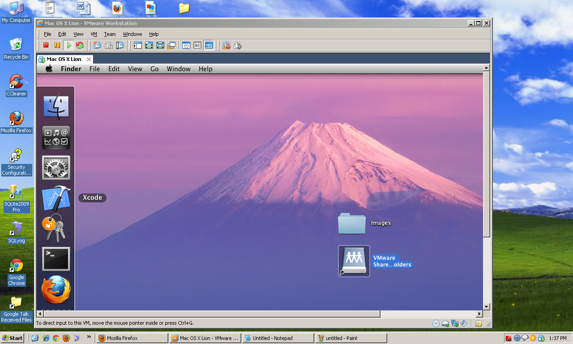Open the VMware View menu
This screenshot has height=344, width=573.
pos(78,34)
